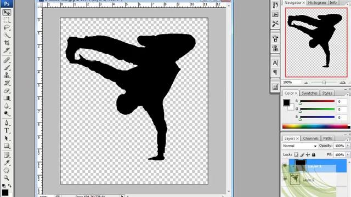
Task: Select the Path Selection tool
Action: click(7, 138)
